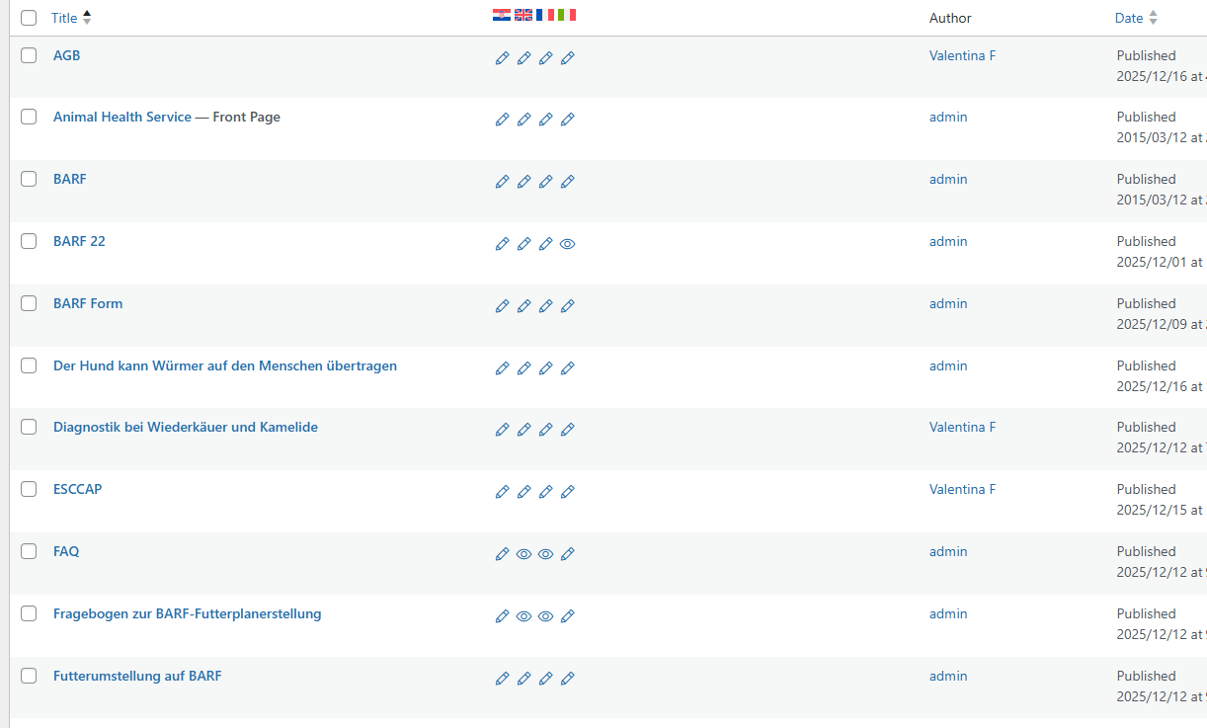Sort pages by the Date column
Image resolution: width=1207 pixels, height=728 pixels.
(x=1128, y=18)
